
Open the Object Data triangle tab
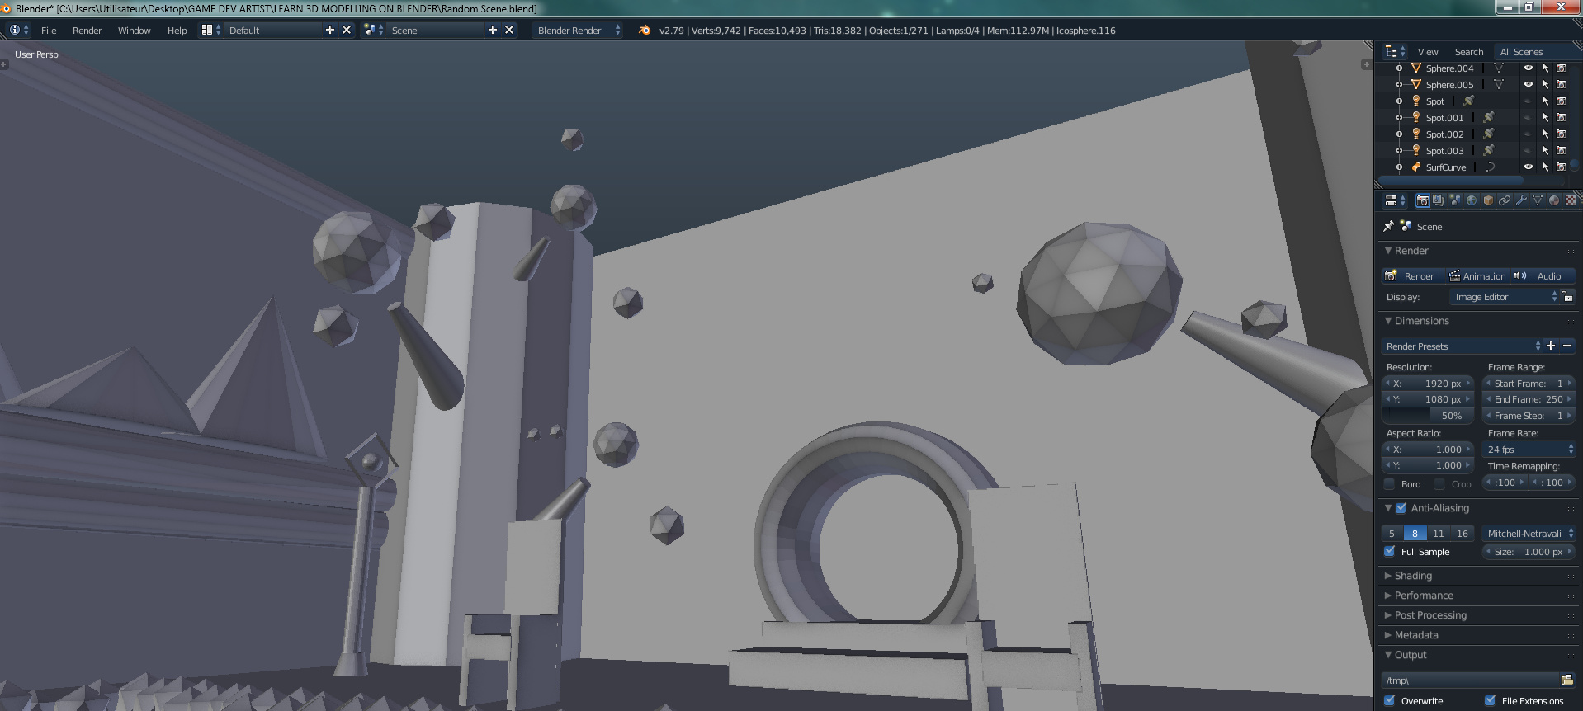tap(1538, 200)
